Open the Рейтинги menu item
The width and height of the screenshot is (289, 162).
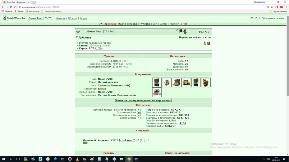[x=175, y=24]
